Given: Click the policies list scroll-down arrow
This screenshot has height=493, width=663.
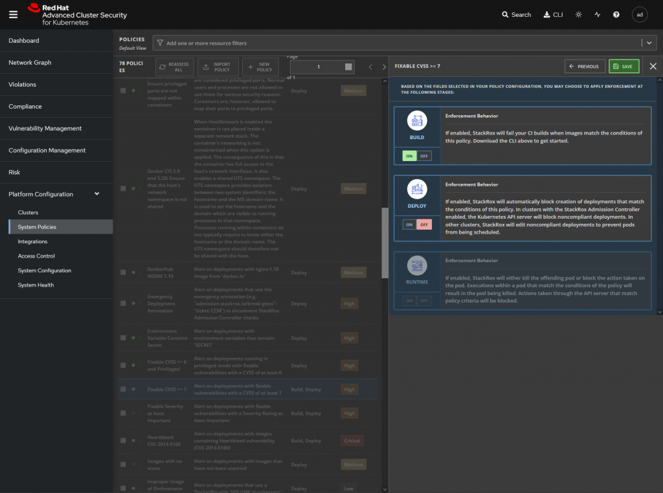Looking at the screenshot, I should (385, 489).
